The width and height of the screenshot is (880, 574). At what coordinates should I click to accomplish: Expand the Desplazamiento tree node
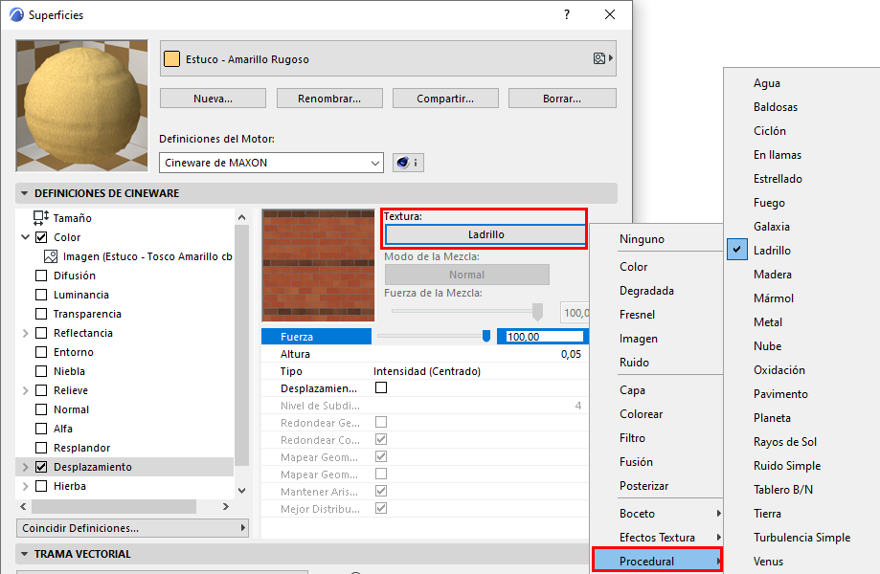(25, 467)
